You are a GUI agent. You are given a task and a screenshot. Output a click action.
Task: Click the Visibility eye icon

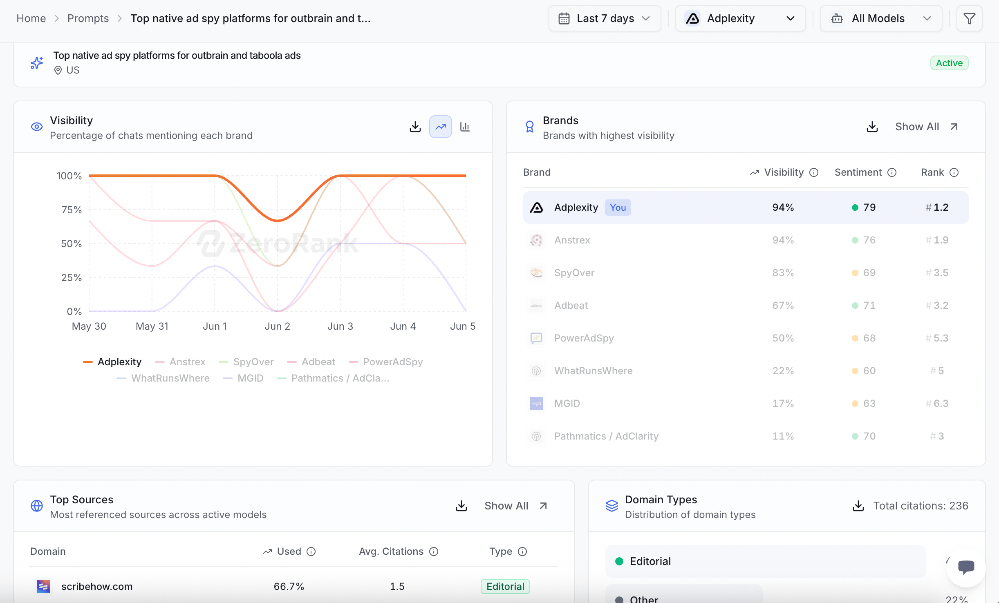coord(37,127)
